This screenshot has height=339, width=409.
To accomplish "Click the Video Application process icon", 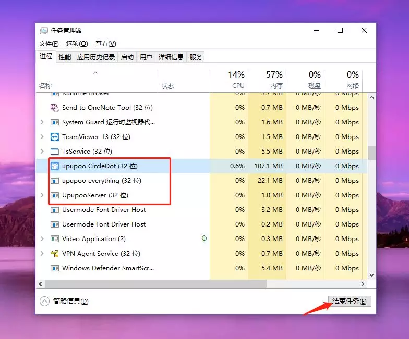I will click(x=54, y=238).
